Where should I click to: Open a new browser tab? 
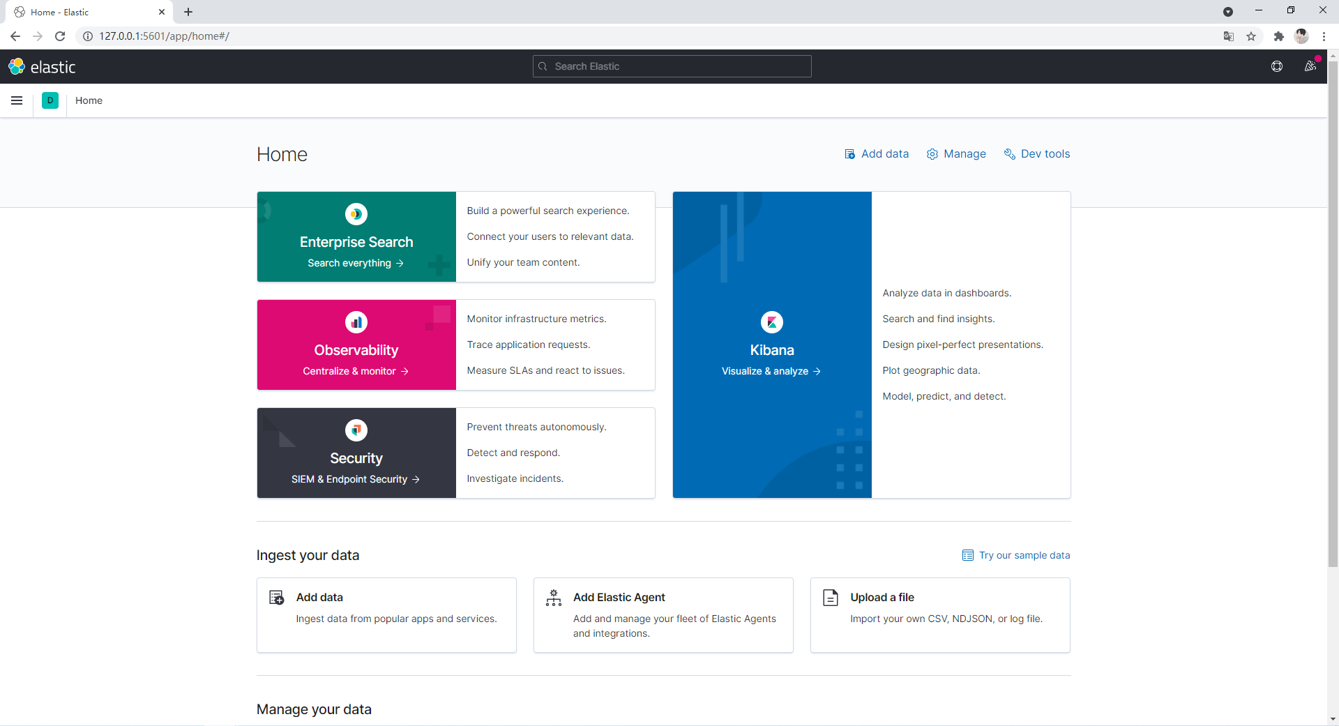tap(188, 12)
